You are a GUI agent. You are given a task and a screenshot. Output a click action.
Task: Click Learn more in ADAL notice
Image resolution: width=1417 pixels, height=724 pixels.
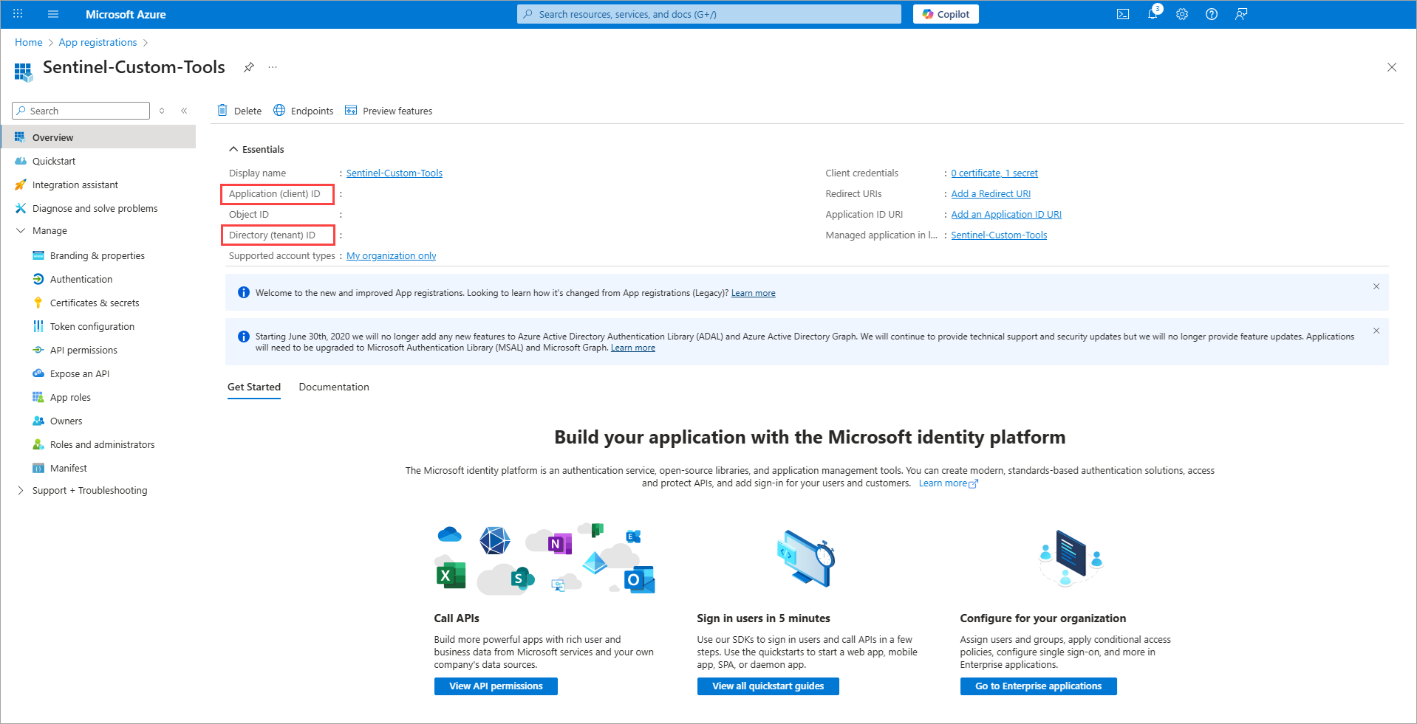(633, 348)
